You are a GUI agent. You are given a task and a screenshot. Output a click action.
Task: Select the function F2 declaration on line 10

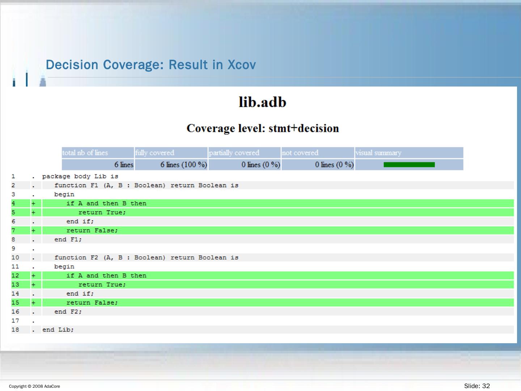tap(146, 258)
